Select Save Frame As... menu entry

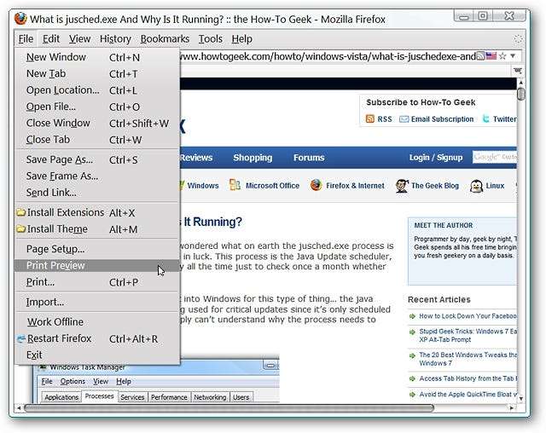click(97, 176)
